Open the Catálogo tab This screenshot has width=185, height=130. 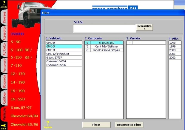click(4, 98)
